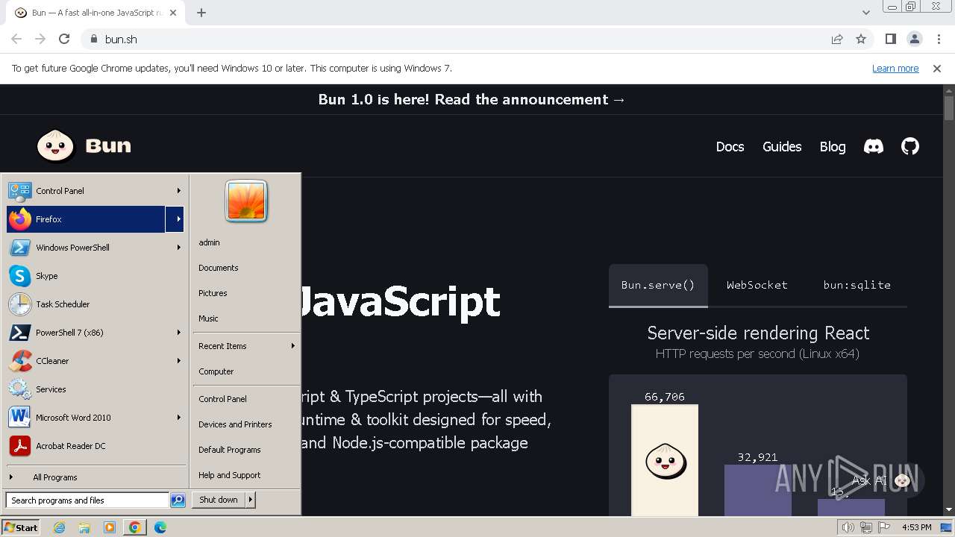Launch Skype from the Start menu
Viewport: 955px width, 537px height.
pos(95,276)
